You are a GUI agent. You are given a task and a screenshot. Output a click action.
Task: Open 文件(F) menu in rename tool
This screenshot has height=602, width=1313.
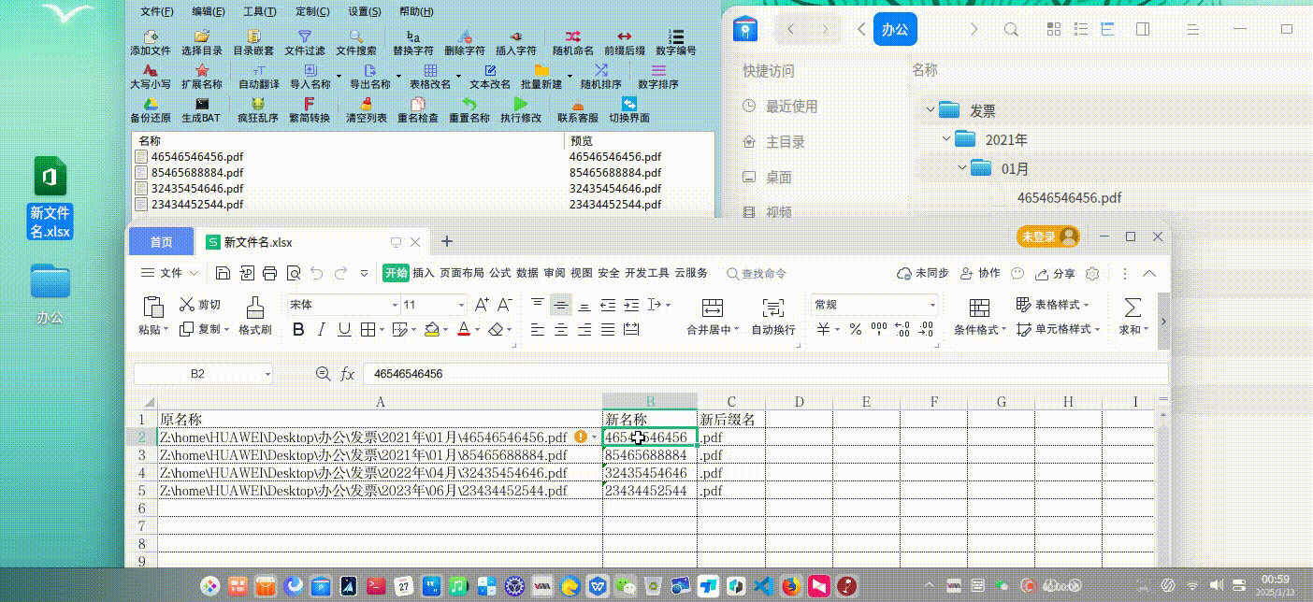(157, 11)
